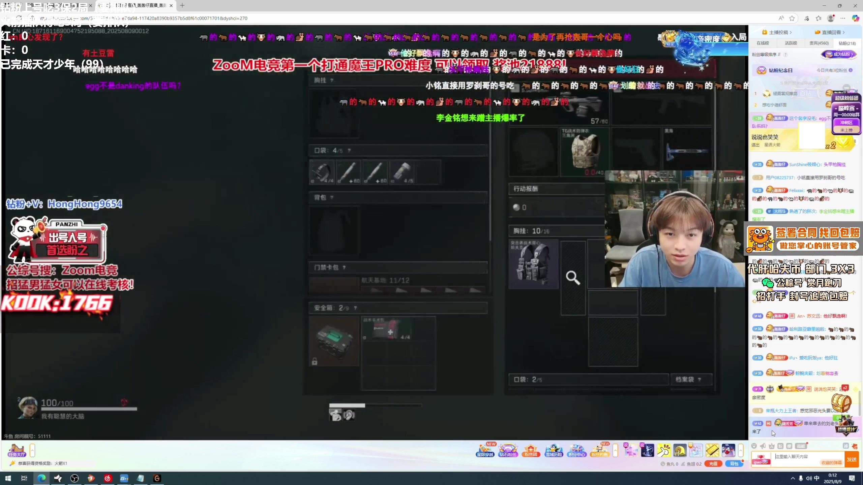Expand 直播回看 chevron link
Image resolution: width=863 pixels, height=485 pixels.
(x=830, y=32)
